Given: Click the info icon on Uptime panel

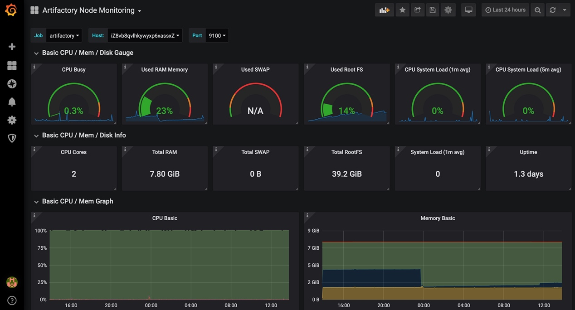Looking at the screenshot, I should click(x=488, y=149).
